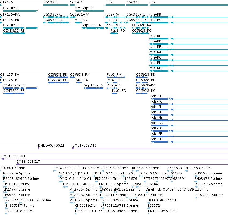Click the CG6931-PA protein label

[80, 75]
